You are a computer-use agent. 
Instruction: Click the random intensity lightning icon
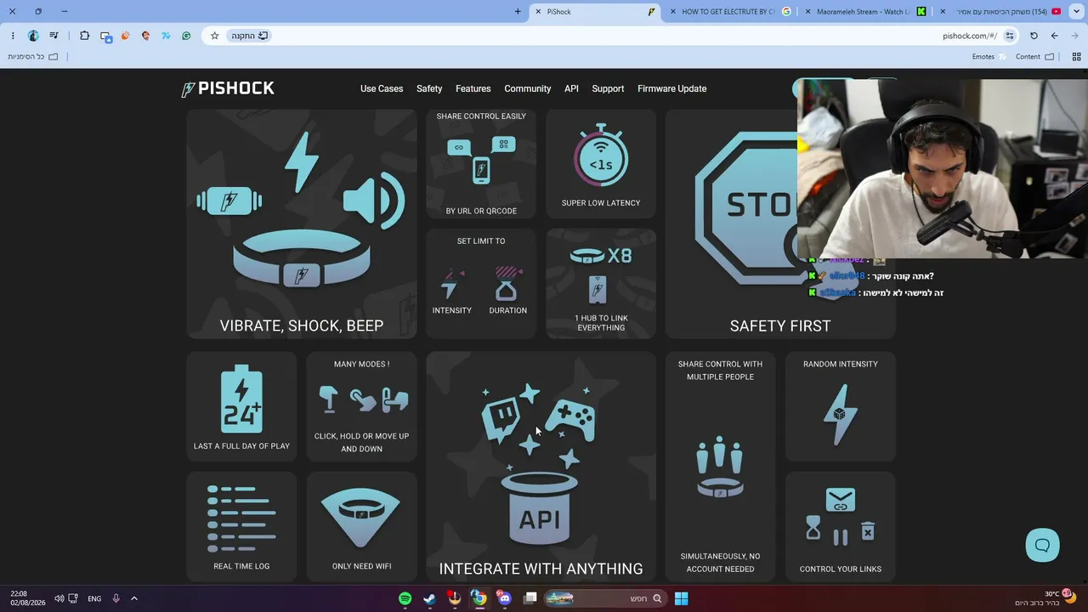click(840, 415)
